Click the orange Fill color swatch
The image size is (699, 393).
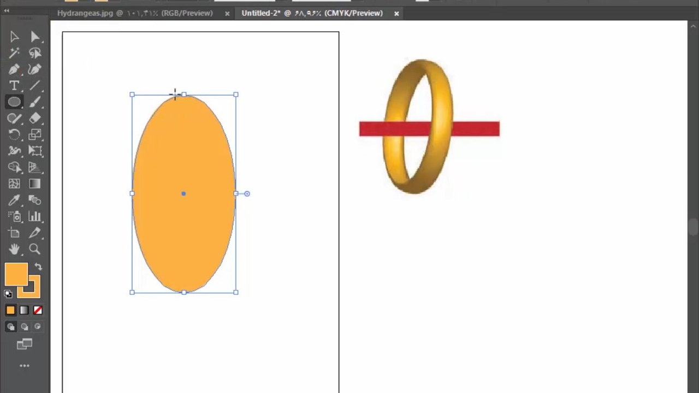(16, 274)
